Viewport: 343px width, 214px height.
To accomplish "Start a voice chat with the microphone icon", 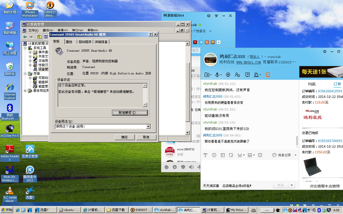I will pyautogui.click(x=217, y=75).
